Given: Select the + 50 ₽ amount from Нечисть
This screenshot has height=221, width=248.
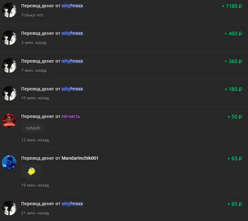Looking at the screenshot, I should click(x=234, y=117).
